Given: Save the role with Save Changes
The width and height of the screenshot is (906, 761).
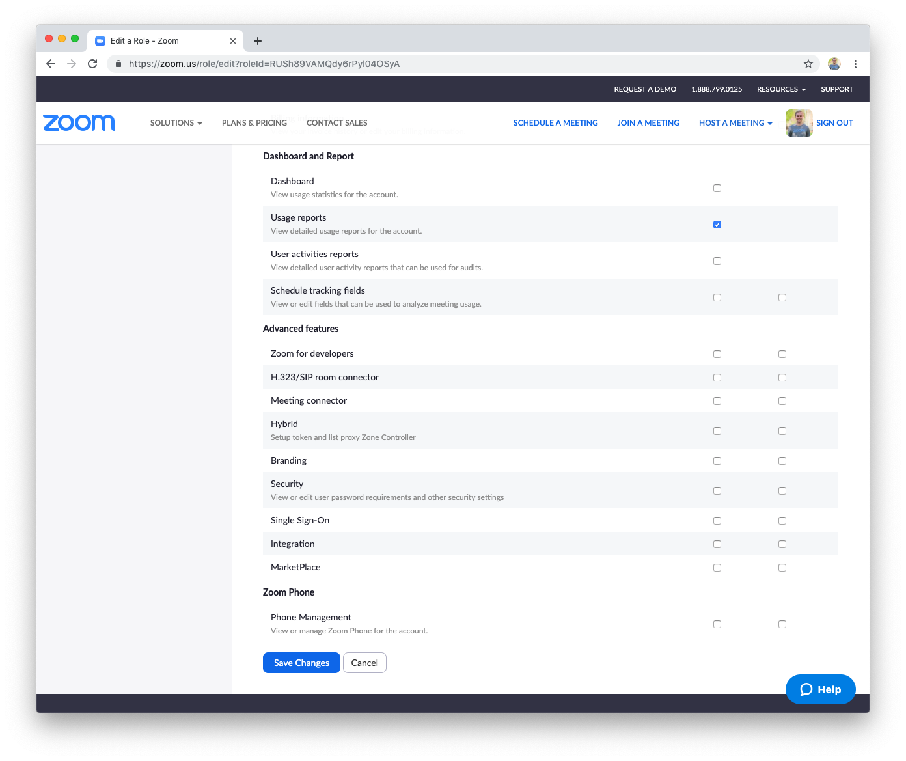Looking at the screenshot, I should [301, 663].
